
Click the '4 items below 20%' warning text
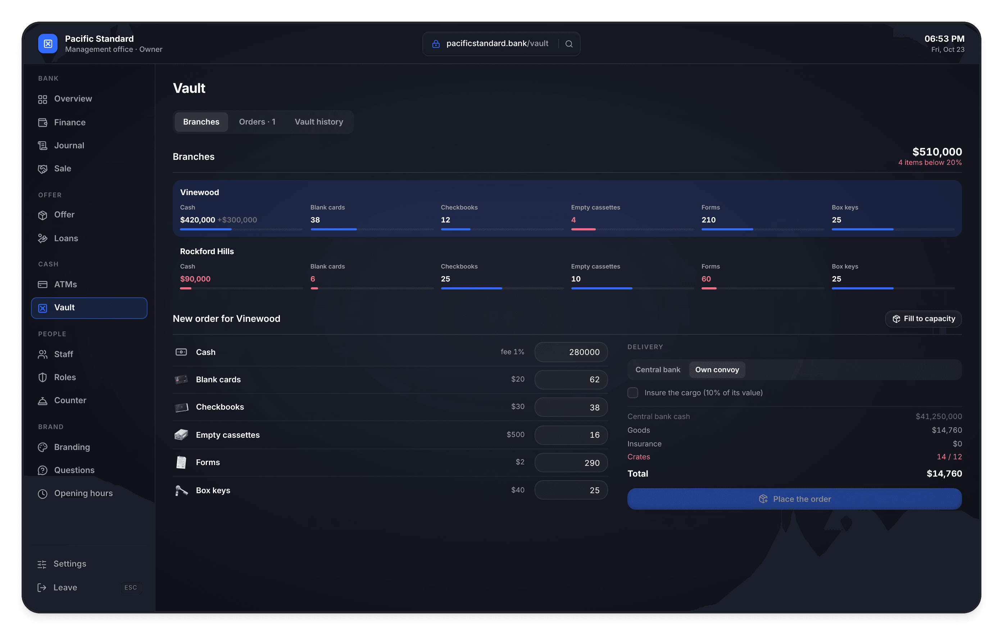[x=929, y=162]
